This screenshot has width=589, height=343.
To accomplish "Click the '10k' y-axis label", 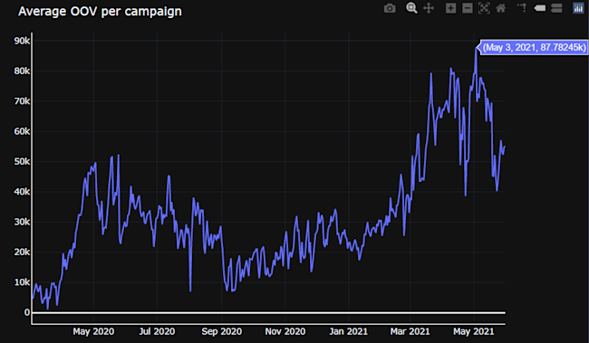I will pos(22,282).
